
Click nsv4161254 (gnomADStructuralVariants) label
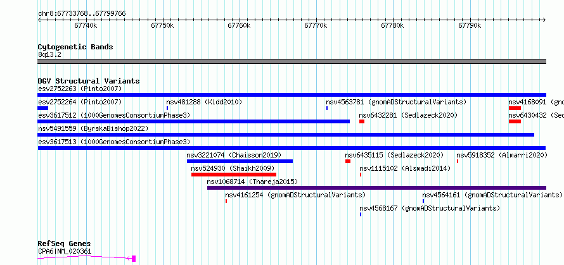295,195
